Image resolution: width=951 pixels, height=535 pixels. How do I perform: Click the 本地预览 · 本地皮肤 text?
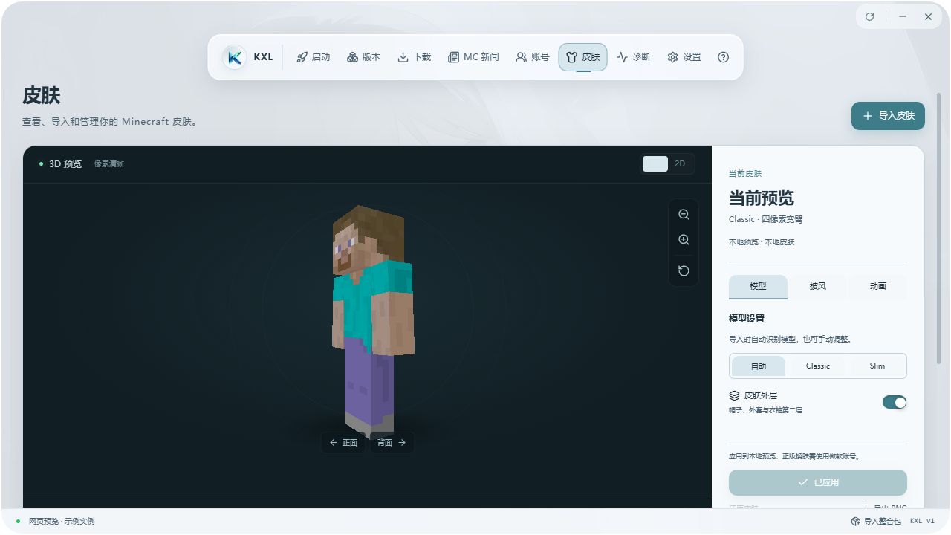[762, 242]
